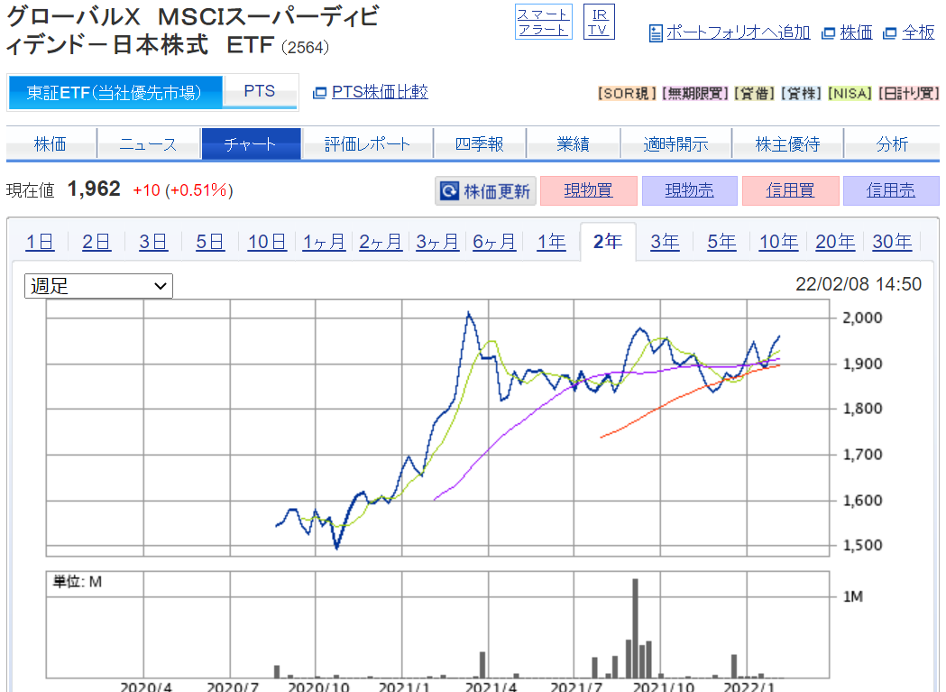Image resolution: width=946 pixels, height=692 pixels.
Task: Click the popup window icon beside 全板
Action: click(888, 33)
